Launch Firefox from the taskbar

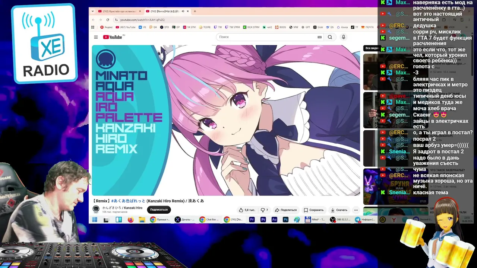pos(130,220)
